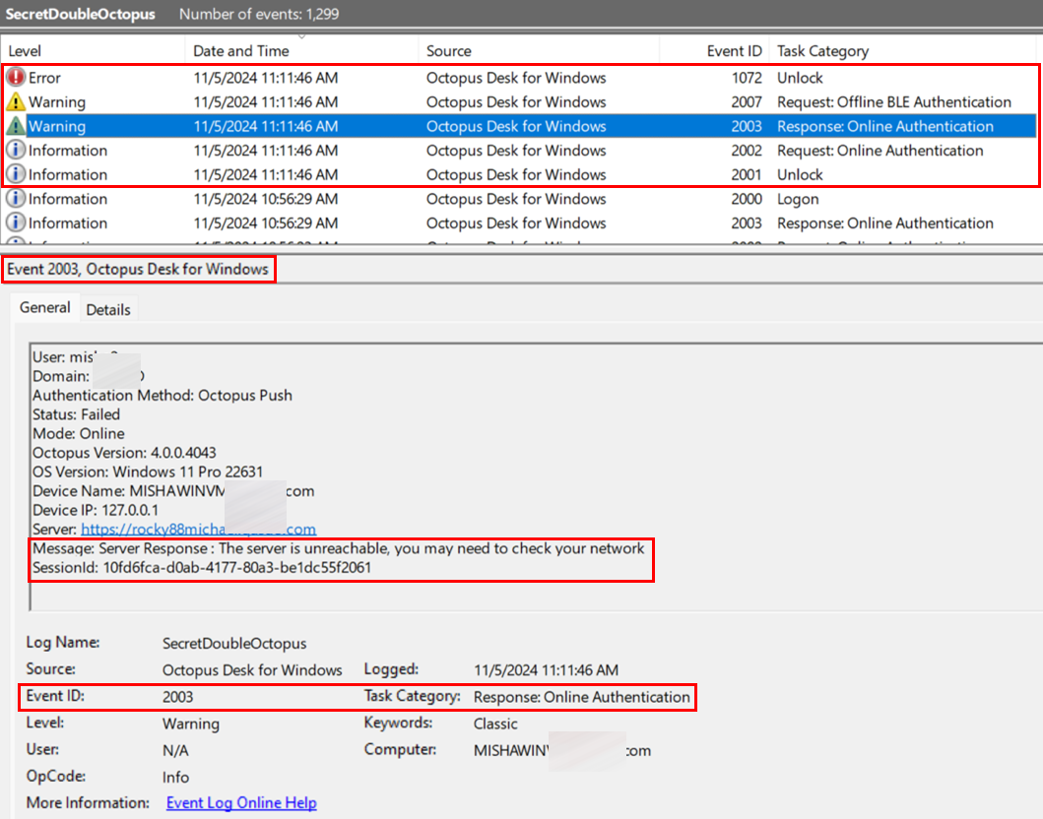The width and height of the screenshot is (1043, 819).
Task: Open Event Log Online Help link
Action: tap(241, 803)
